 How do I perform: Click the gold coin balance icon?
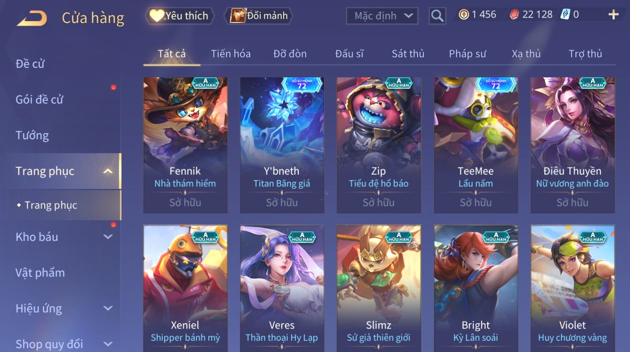[464, 15]
